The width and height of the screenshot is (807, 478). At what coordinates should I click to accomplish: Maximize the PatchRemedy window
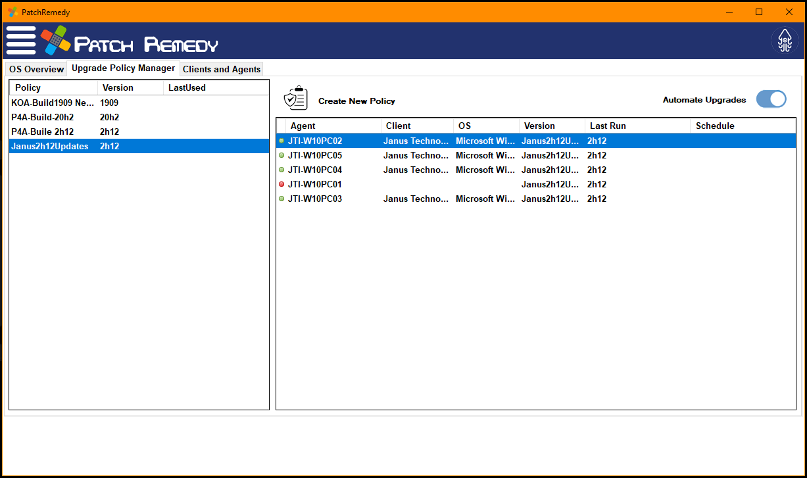coord(759,12)
